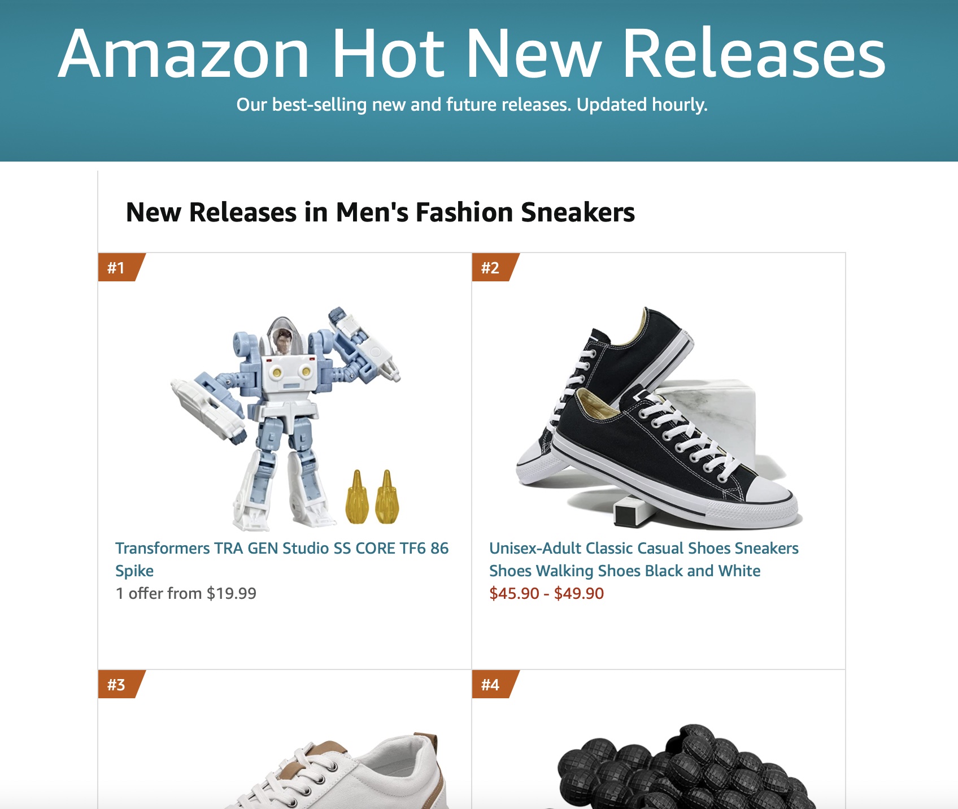Click the $45.90 - $49.90 price range
Screen dimensions: 958x809
click(x=546, y=593)
